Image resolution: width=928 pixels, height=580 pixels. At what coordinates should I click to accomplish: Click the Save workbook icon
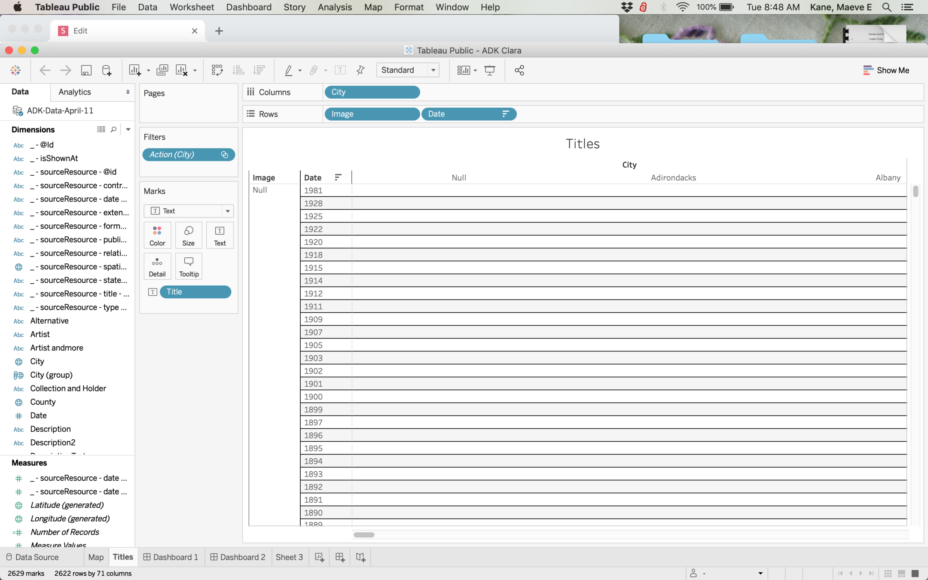coord(86,70)
